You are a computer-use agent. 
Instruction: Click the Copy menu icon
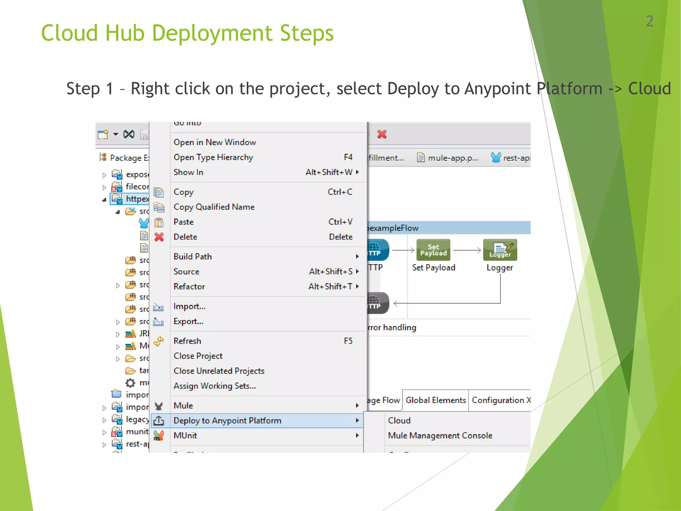click(159, 192)
